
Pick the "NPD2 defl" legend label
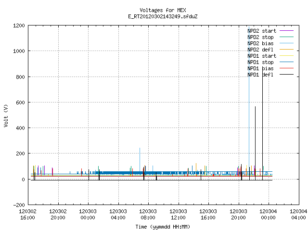260,50
